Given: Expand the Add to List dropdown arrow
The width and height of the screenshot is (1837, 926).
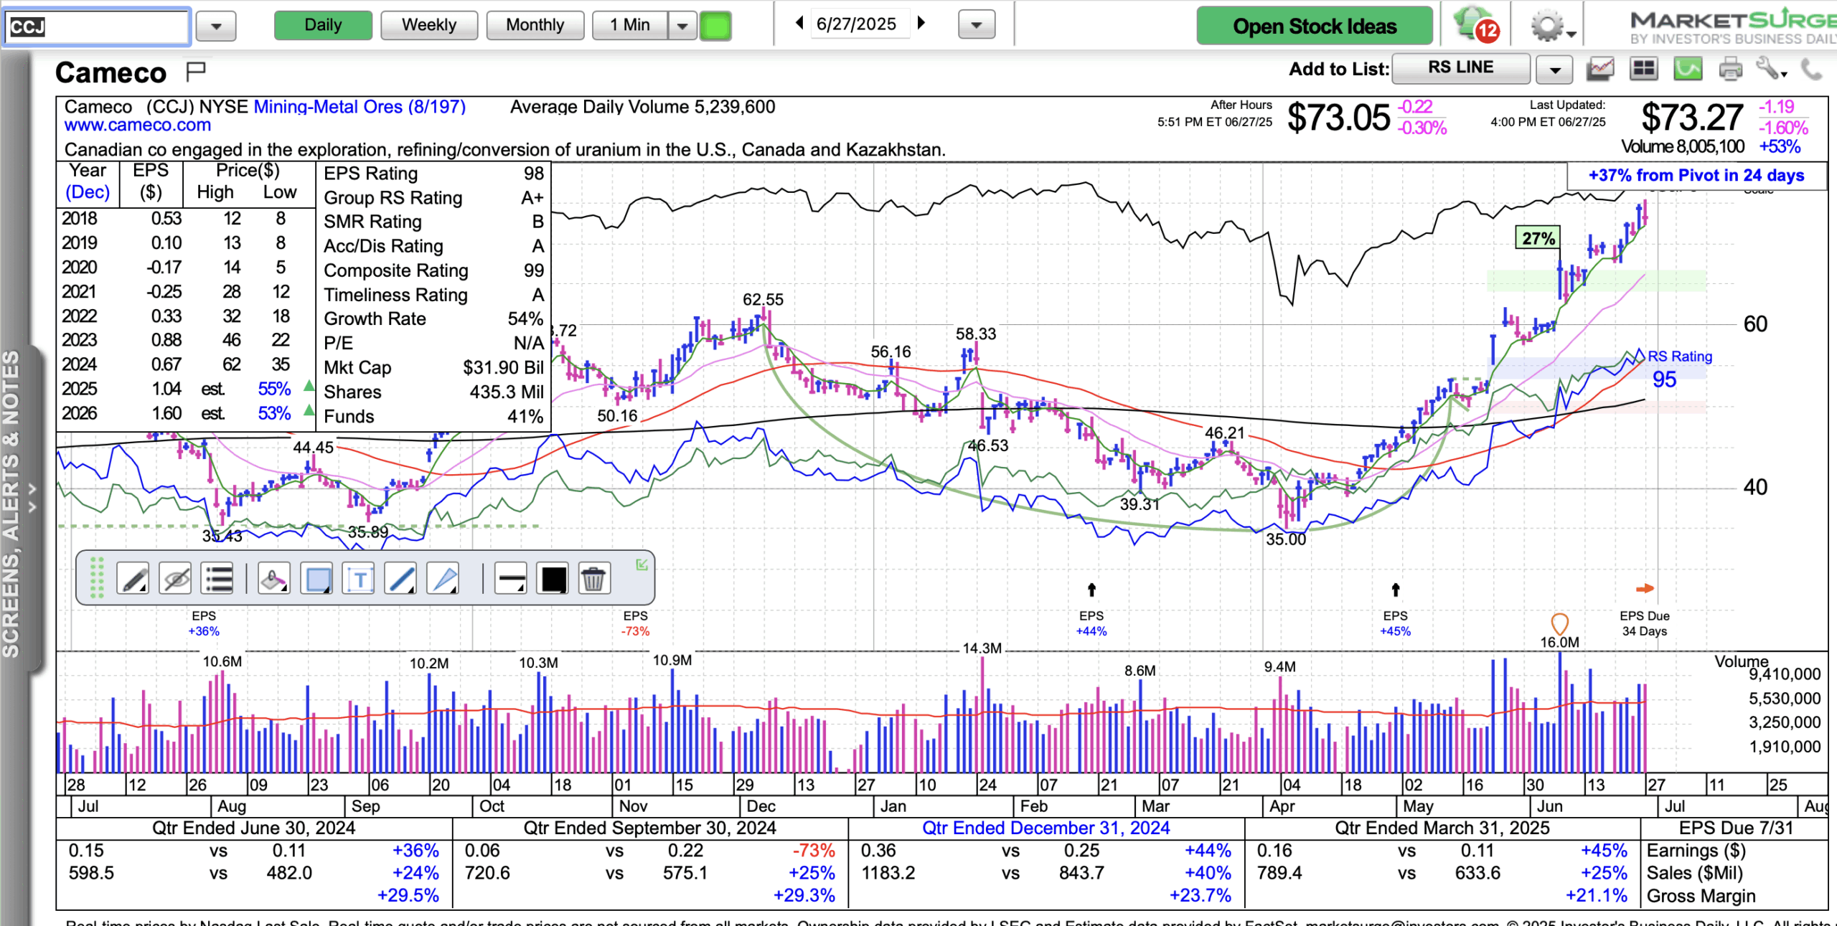Looking at the screenshot, I should tap(1554, 70).
